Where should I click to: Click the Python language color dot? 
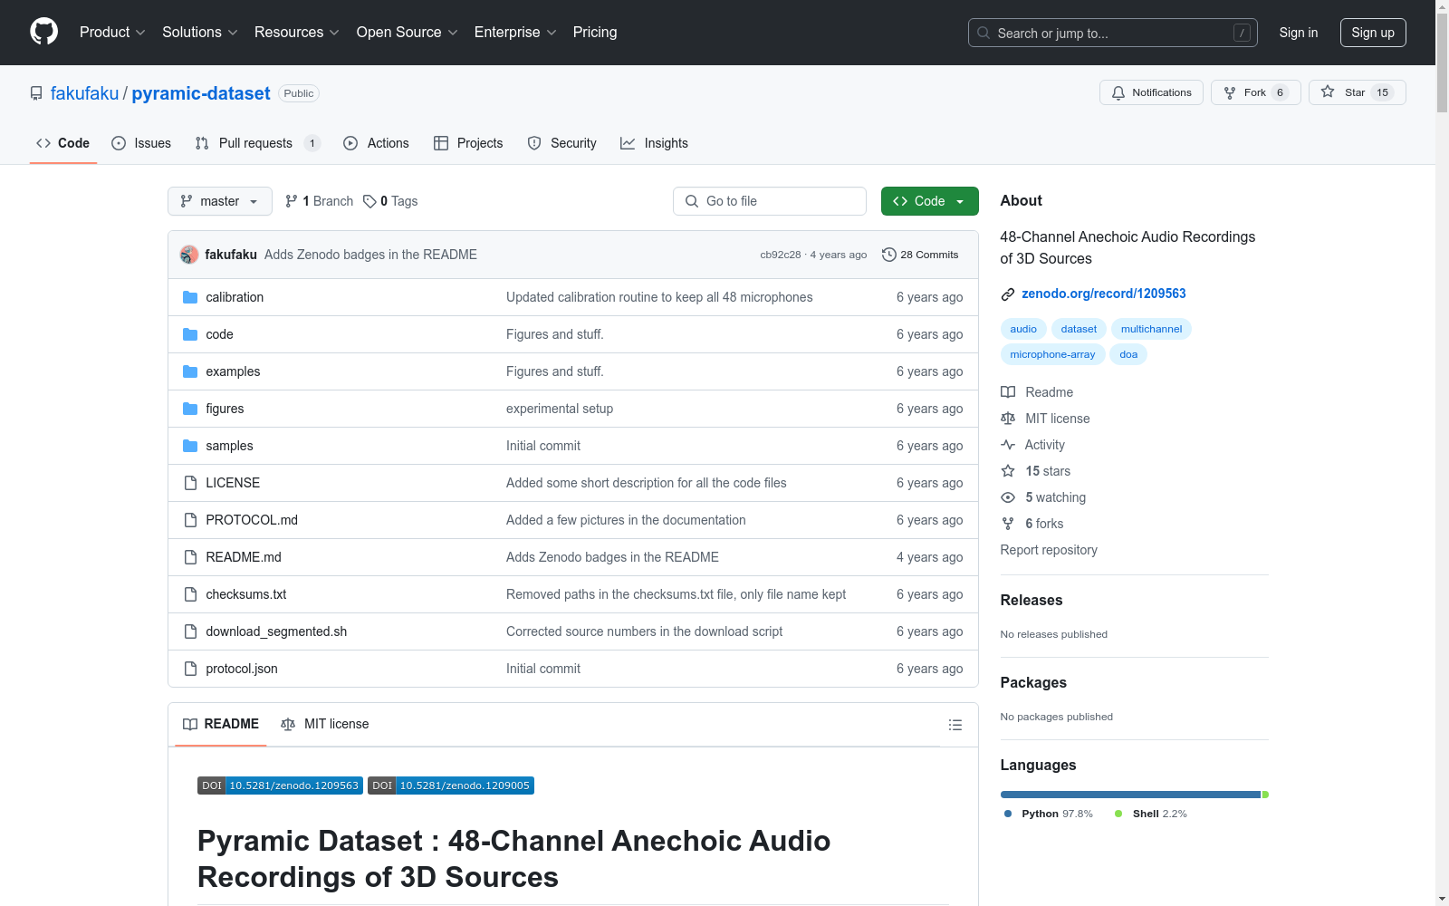pos(1008,814)
